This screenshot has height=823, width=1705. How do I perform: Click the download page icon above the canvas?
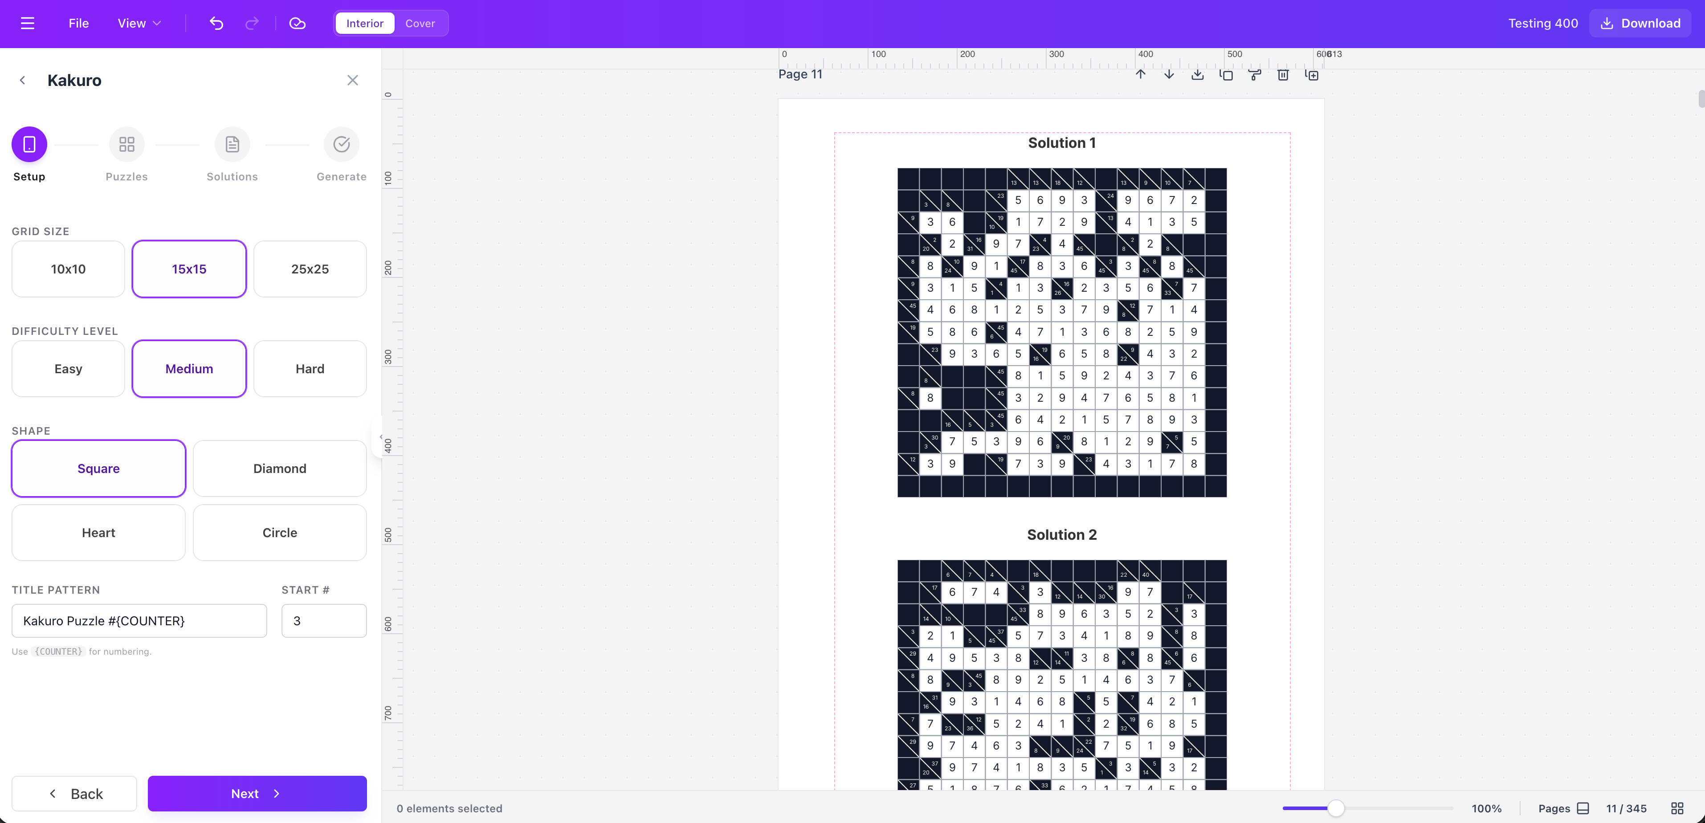(x=1197, y=75)
